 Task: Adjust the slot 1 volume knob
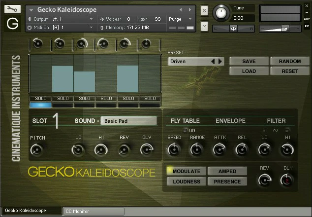(37, 43)
